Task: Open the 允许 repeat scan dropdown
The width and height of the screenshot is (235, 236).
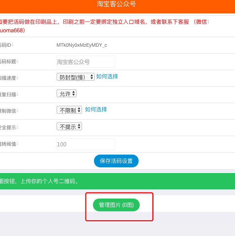Action: 67,93
